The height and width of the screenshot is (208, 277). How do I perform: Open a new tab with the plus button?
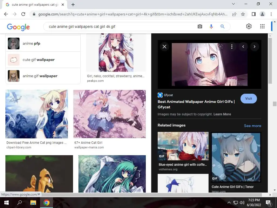(73, 5)
